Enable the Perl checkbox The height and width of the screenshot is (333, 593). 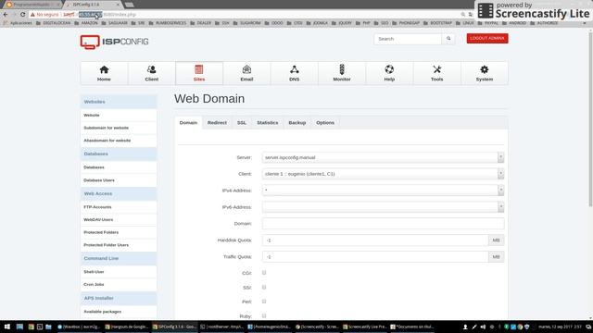click(x=264, y=302)
